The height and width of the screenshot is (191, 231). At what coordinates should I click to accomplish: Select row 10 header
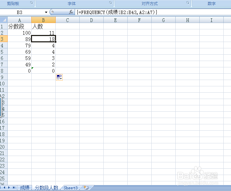4,83
